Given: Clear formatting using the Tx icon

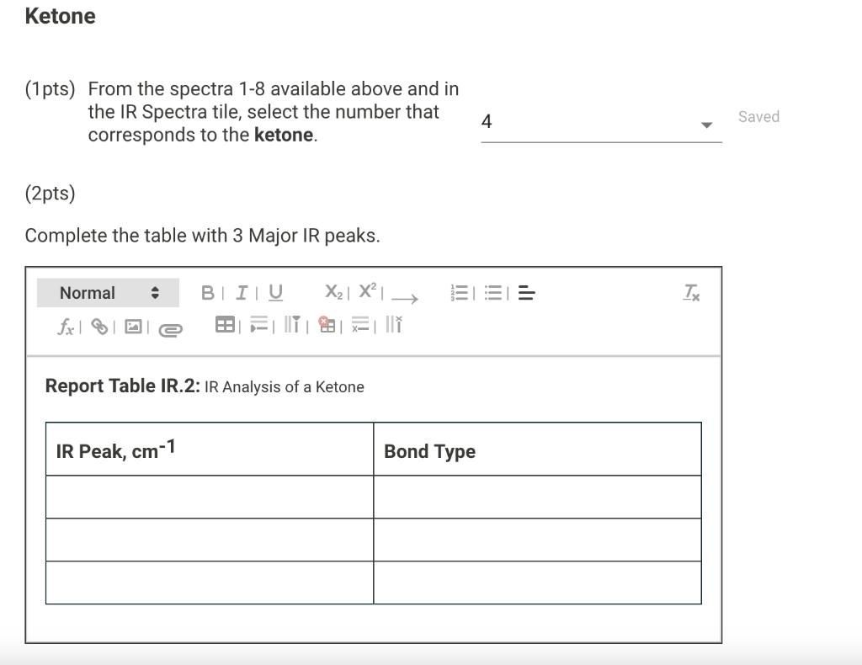Looking at the screenshot, I should tap(690, 293).
